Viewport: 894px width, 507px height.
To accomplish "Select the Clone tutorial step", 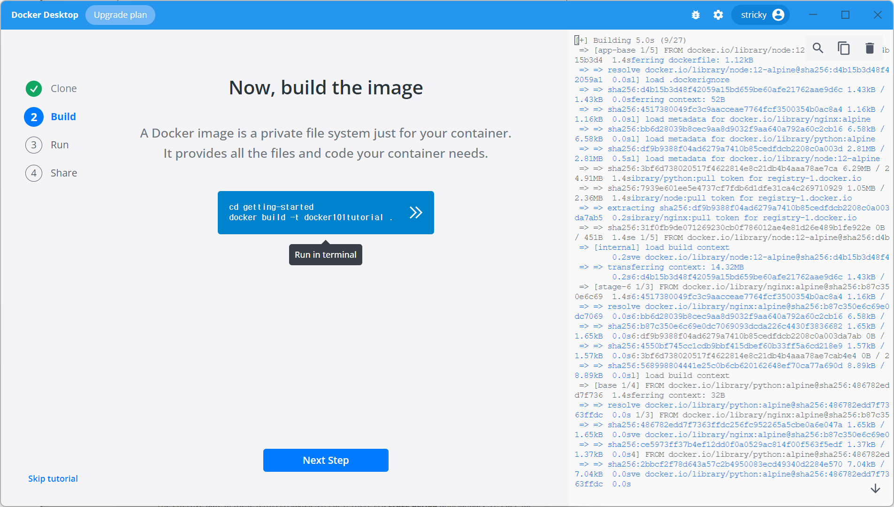I will (x=64, y=89).
